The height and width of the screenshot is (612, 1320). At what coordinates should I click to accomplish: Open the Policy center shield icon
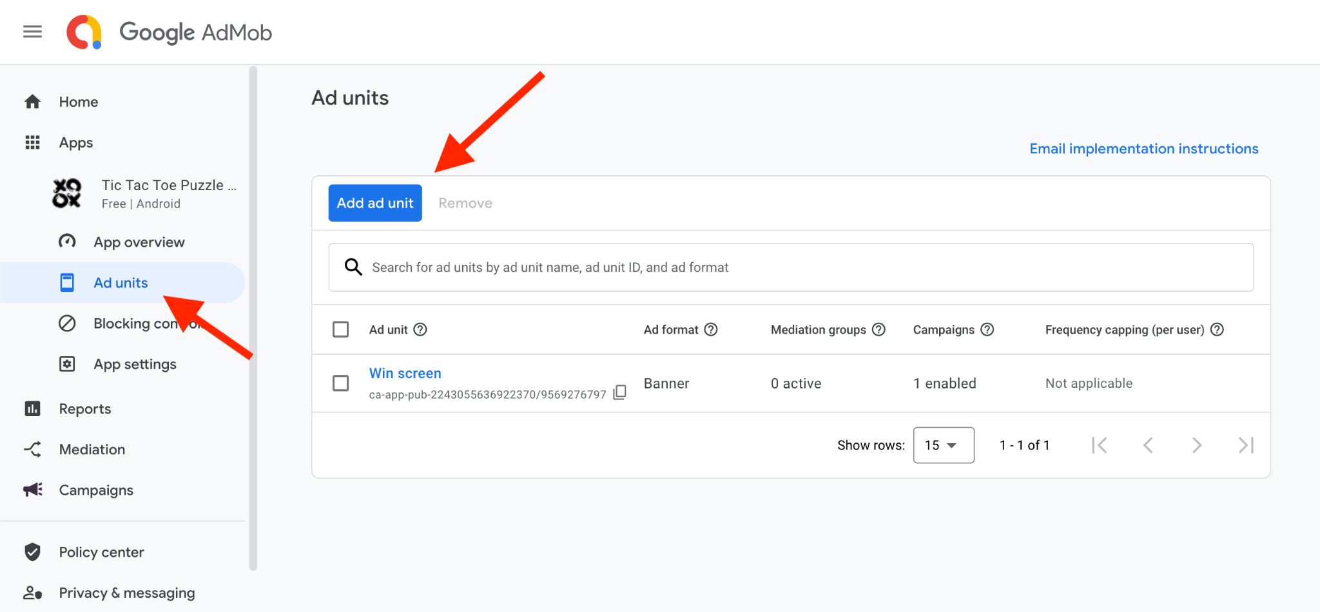32,551
